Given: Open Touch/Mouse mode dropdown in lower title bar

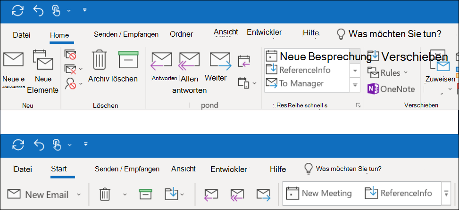Looking at the screenshot, I should 69,145.
